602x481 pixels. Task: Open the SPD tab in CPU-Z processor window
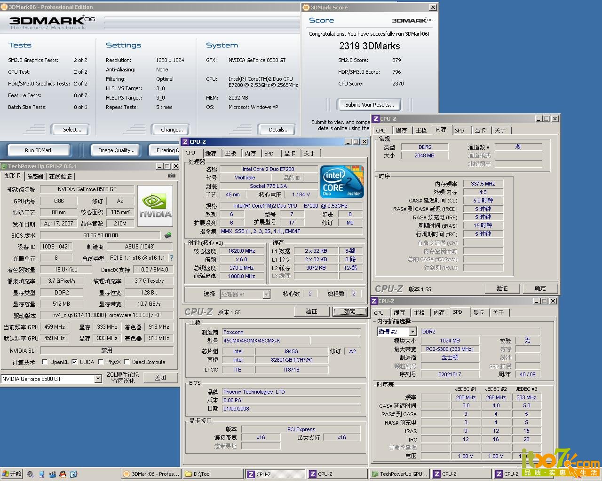tap(269, 154)
